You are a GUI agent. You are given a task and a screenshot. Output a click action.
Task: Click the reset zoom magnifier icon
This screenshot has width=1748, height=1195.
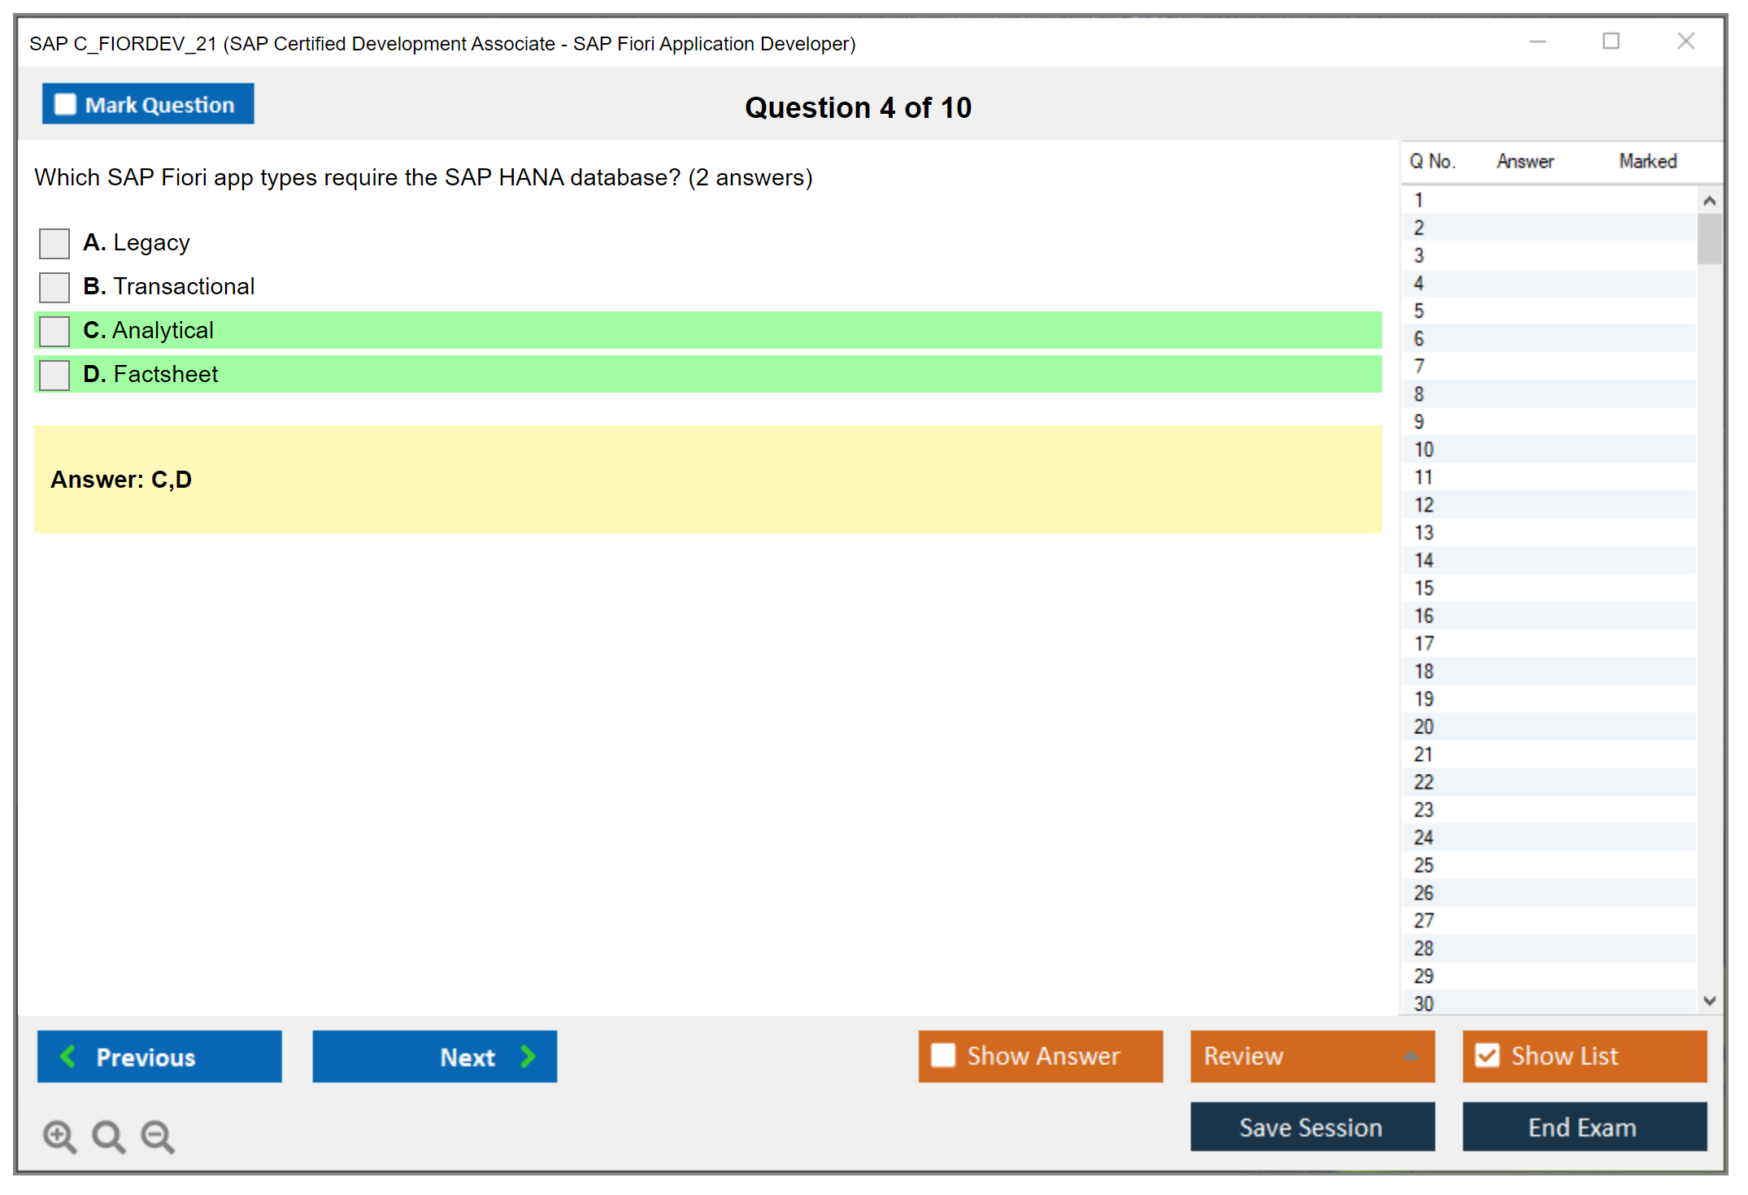point(107,1136)
